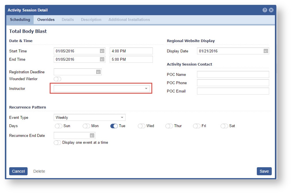The height and width of the screenshot is (193, 291).
Task: Click the POC Name input field
Action: pyautogui.click(x=233, y=74)
